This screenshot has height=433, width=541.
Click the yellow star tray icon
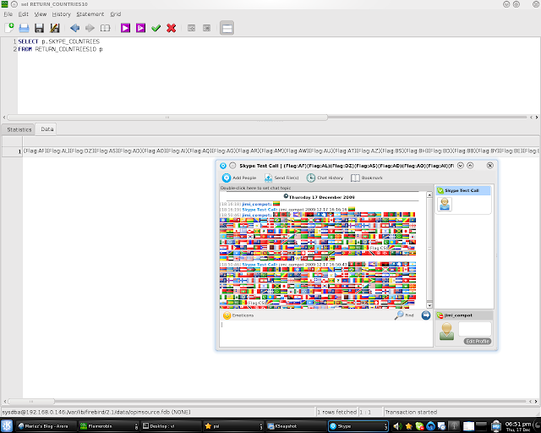click(409, 426)
